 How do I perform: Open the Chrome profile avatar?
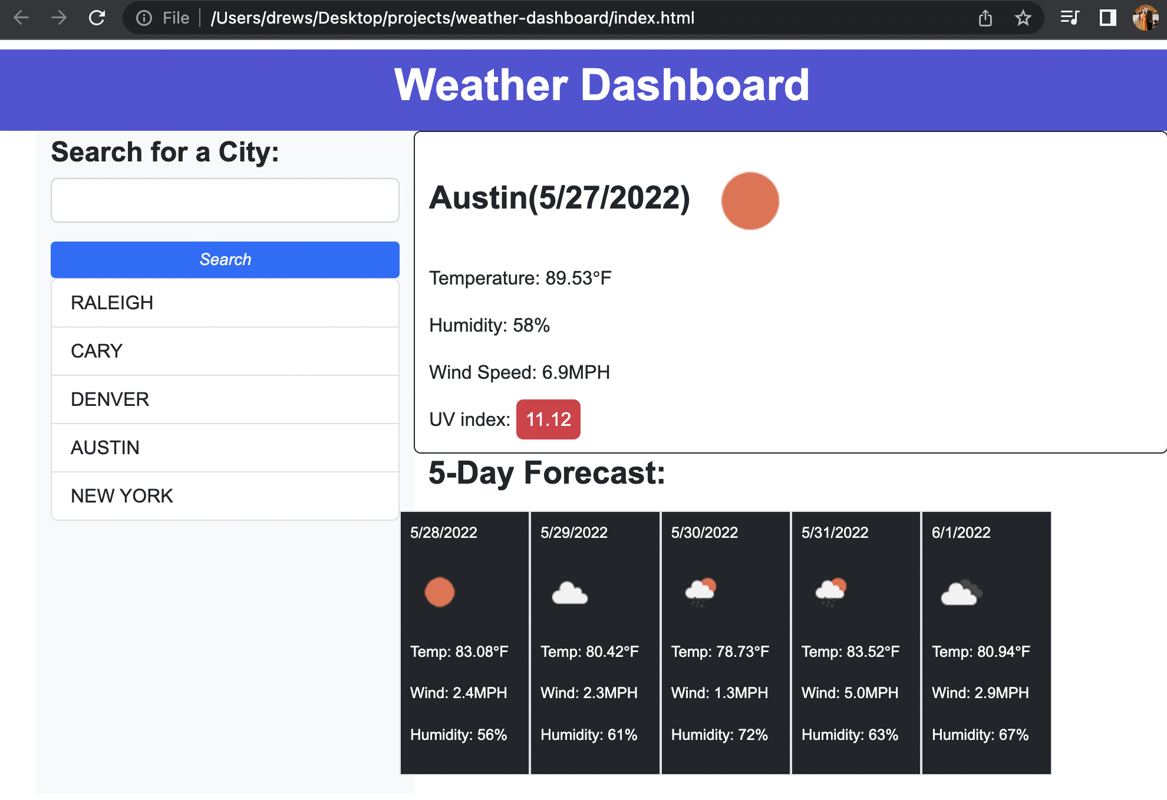click(1145, 18)
